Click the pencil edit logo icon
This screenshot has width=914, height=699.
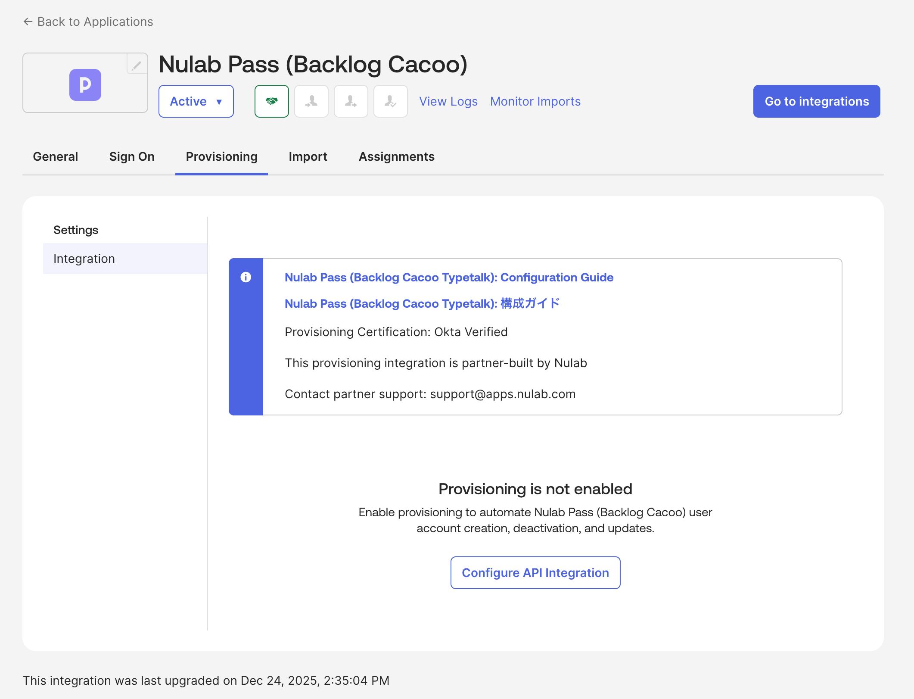pyautogui.click(x=137, y=65)
